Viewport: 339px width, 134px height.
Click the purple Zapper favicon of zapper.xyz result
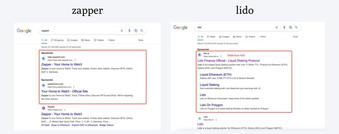[x=43, y=108]
